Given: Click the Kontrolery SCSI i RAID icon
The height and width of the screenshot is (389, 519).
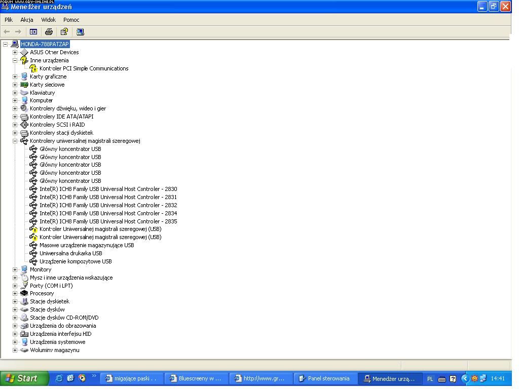Looking at the screenshot, I should [24, 125].
